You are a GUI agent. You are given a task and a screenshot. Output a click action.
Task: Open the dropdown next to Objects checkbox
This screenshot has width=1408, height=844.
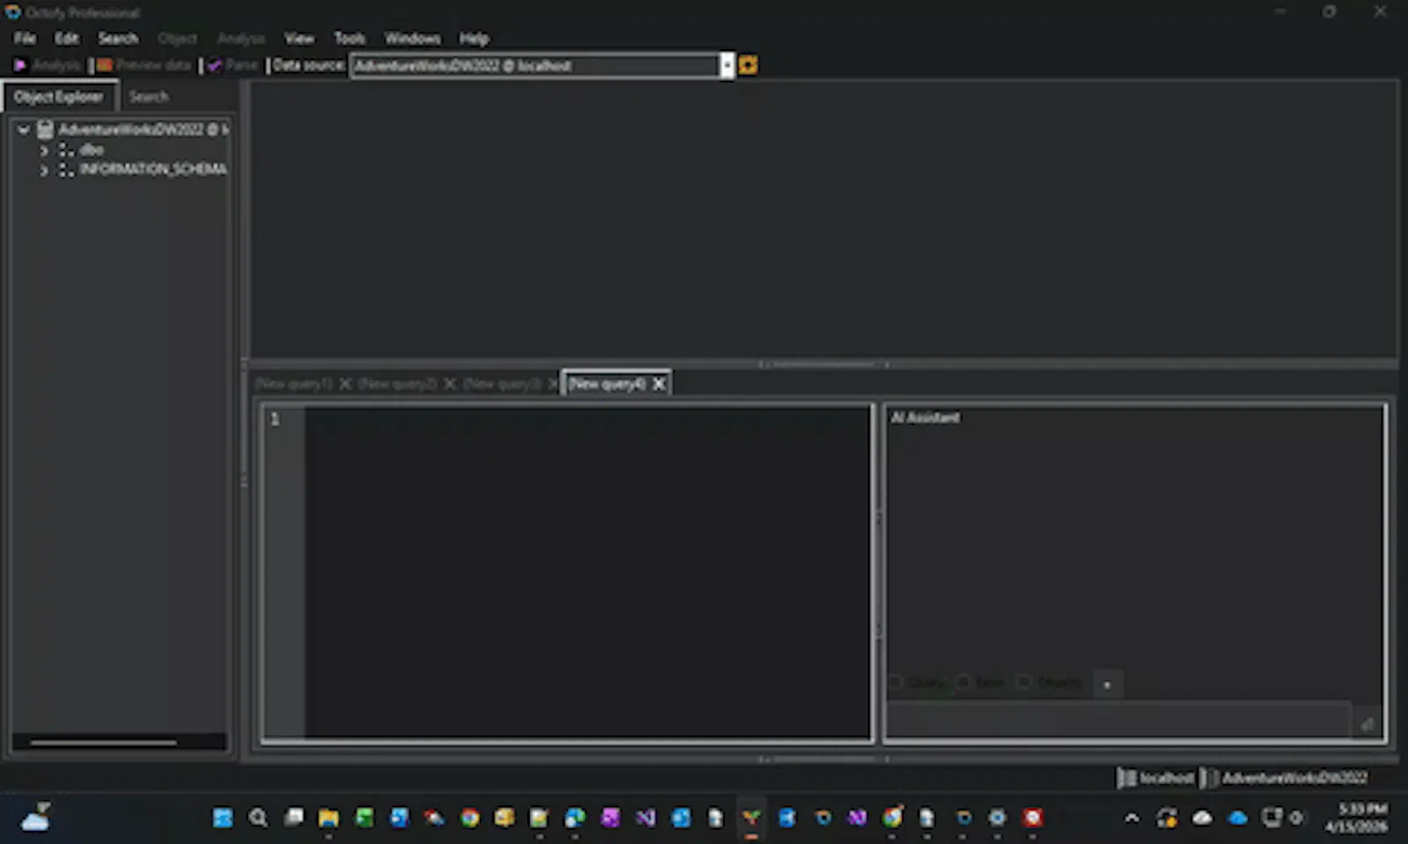tap(1107, 684)
